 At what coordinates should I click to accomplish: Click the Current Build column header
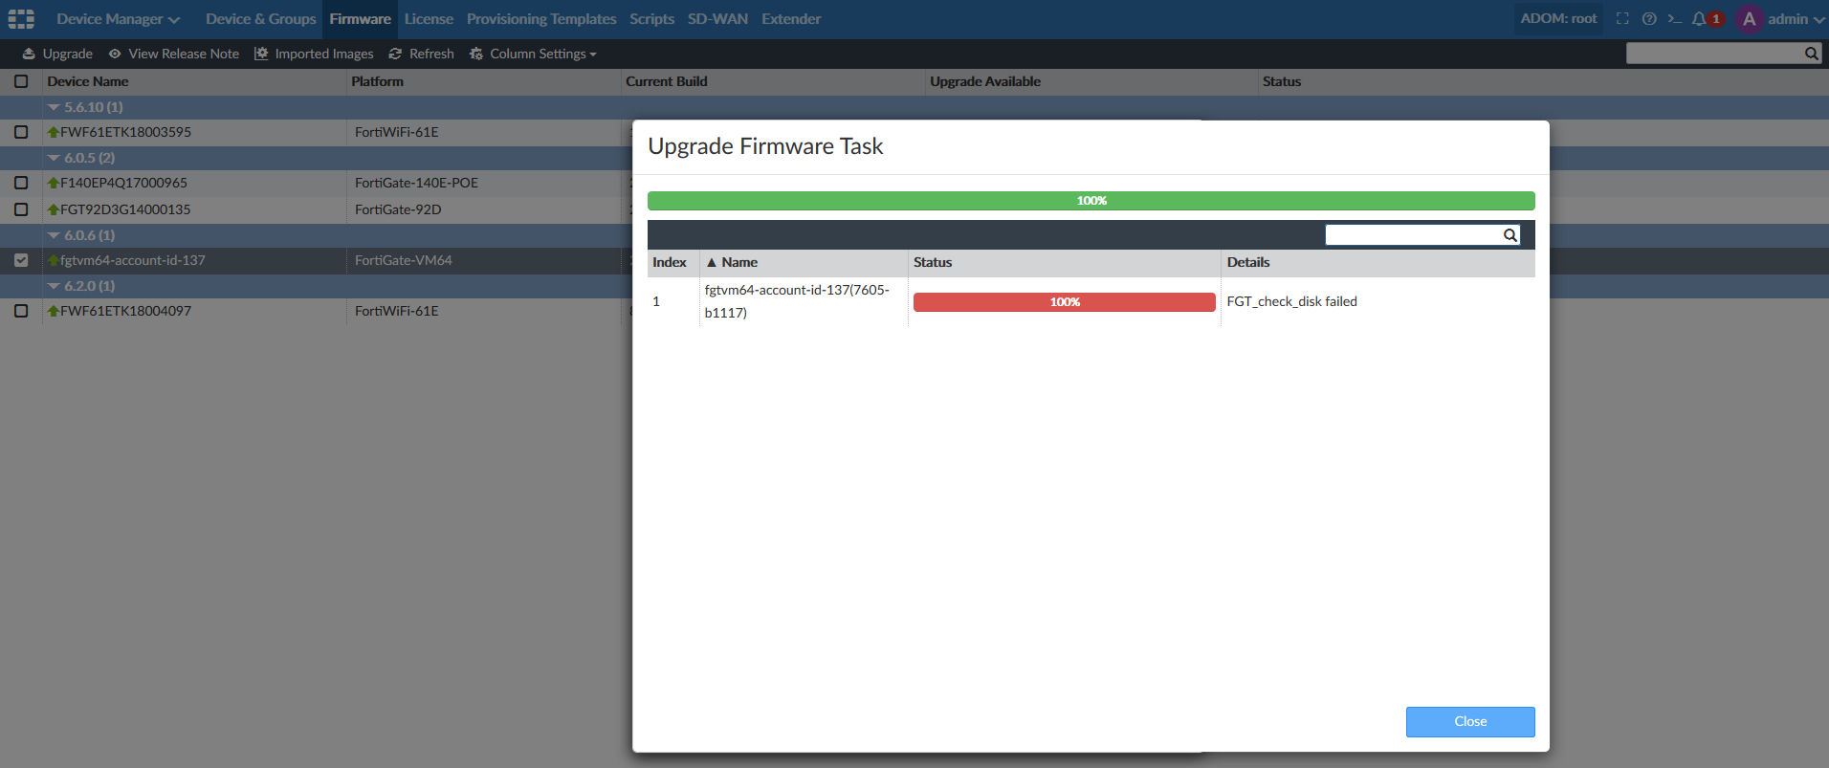pyautogui.click(x=667, y=81)
